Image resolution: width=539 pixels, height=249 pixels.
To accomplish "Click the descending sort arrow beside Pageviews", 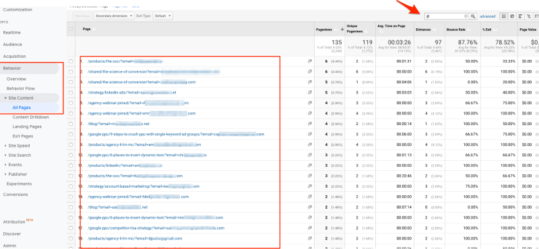I will pos(342,30).
